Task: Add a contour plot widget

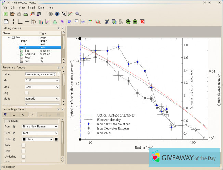Action: 69,22
